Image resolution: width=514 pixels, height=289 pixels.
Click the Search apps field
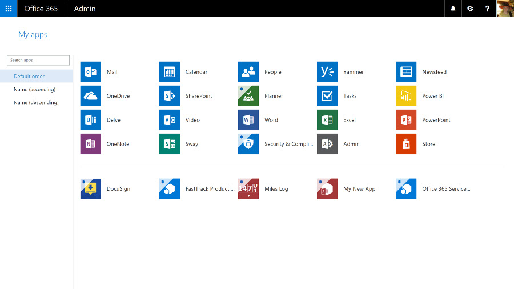38,61
